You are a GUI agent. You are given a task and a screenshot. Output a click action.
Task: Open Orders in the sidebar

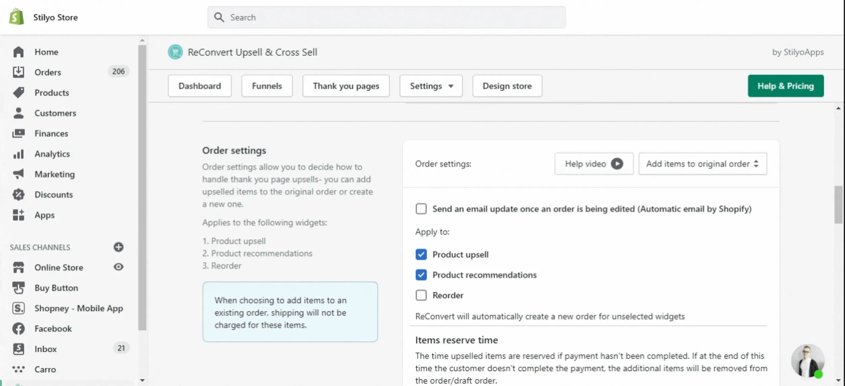pyautogui.click(x=48, y=72)
